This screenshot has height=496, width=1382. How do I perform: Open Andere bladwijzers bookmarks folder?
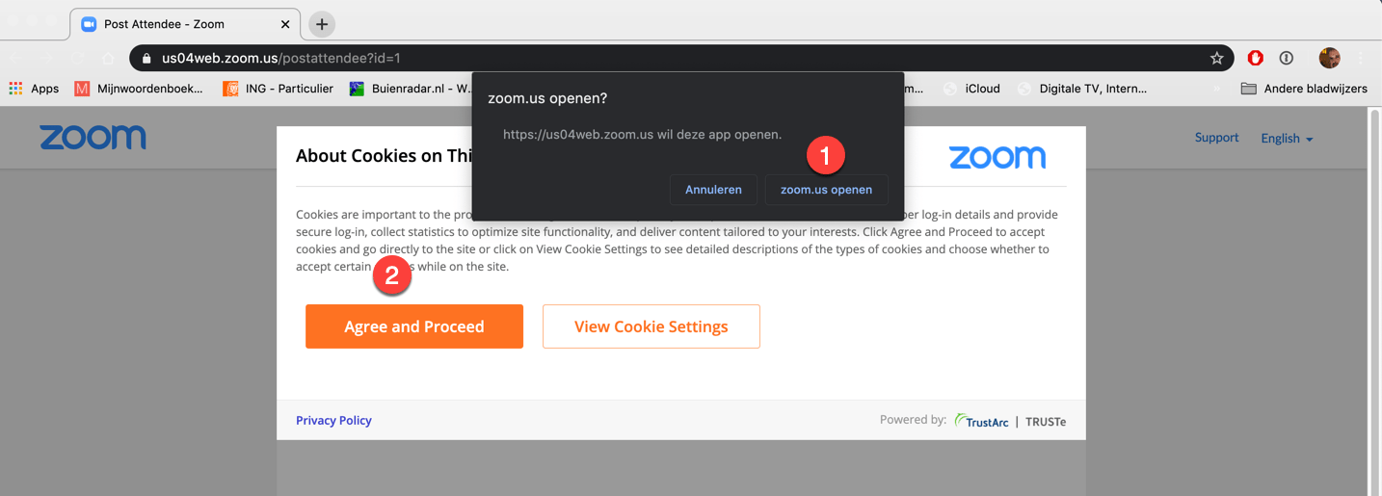tap(1303, 89)
